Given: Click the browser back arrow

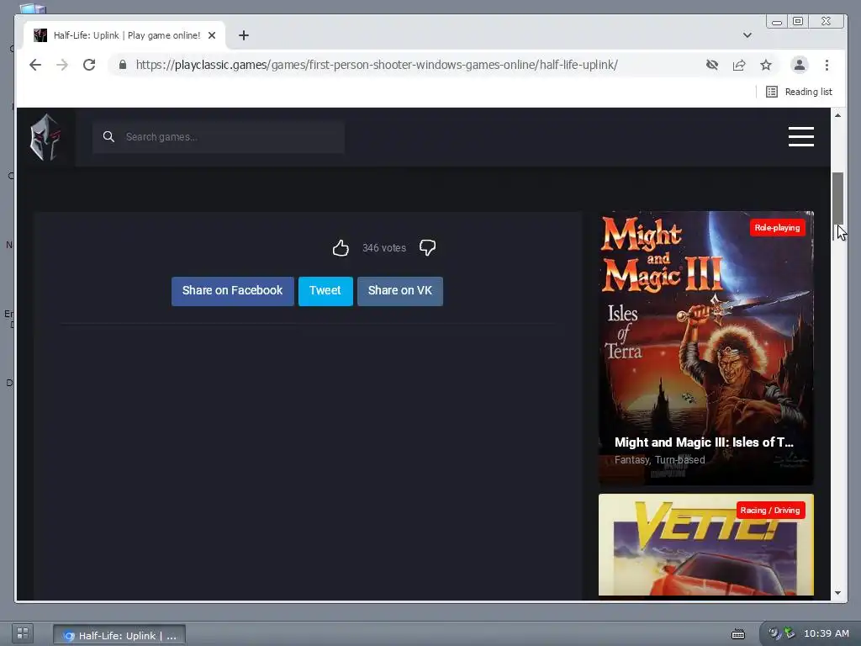Looking at the screenshot, I should tap(35, 65).
